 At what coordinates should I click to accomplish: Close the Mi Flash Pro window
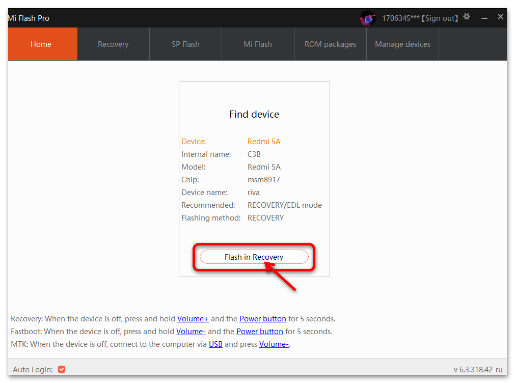click(x=500, y=17)
